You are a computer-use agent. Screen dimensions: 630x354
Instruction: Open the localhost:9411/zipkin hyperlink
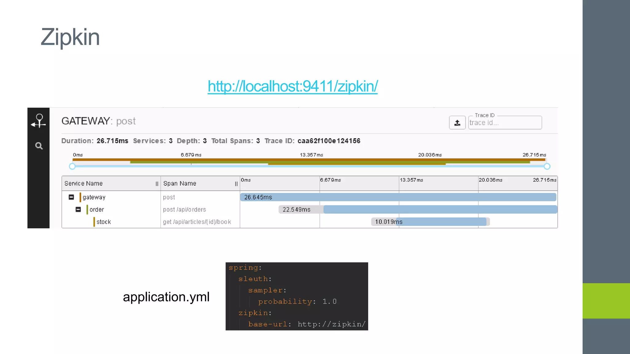tap(293, 86)
